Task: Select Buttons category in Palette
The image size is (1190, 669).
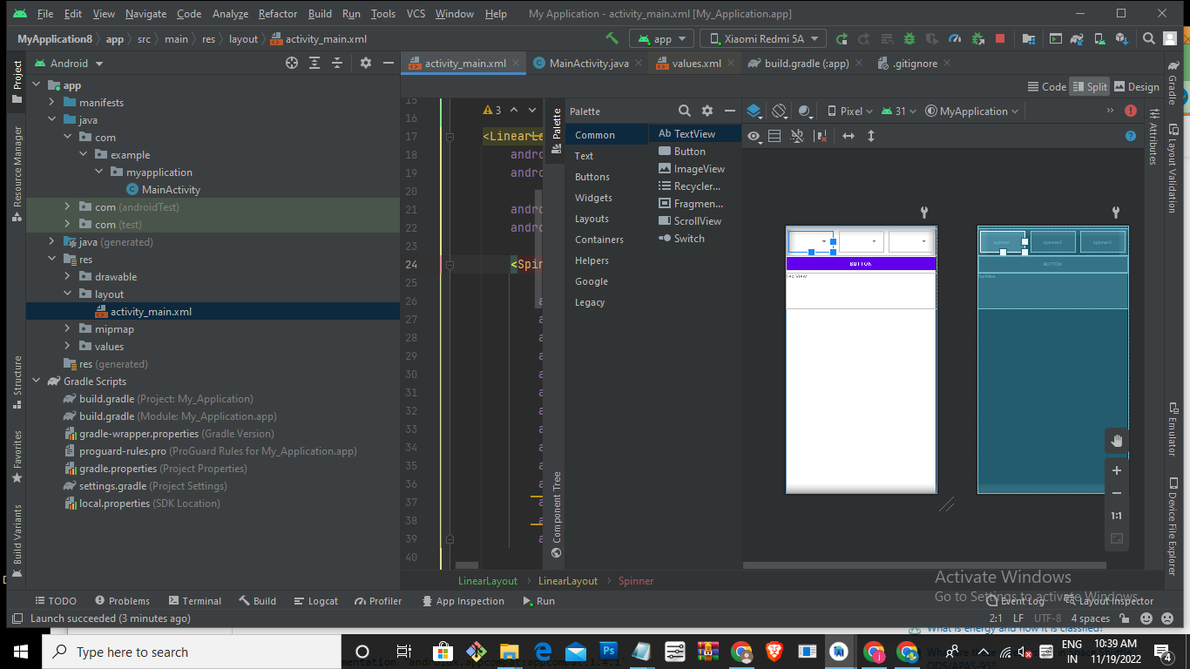Action: [x=592, y=177]
